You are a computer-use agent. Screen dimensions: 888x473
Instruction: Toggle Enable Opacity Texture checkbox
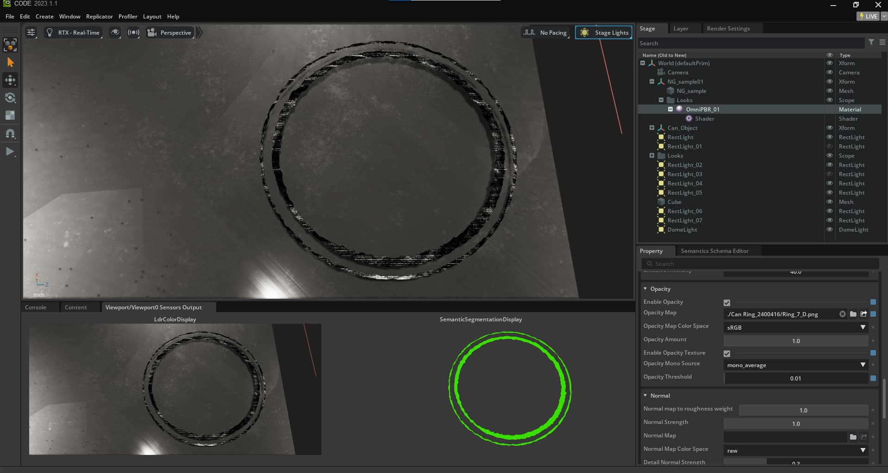(726, 353)
